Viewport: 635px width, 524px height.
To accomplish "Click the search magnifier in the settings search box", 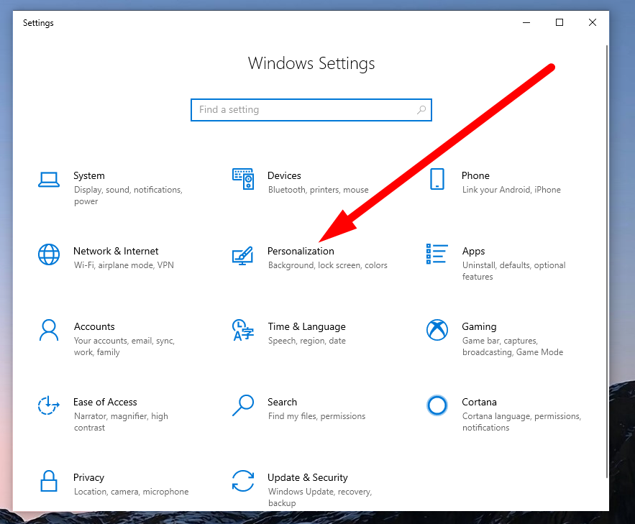I will pos(421,109).
